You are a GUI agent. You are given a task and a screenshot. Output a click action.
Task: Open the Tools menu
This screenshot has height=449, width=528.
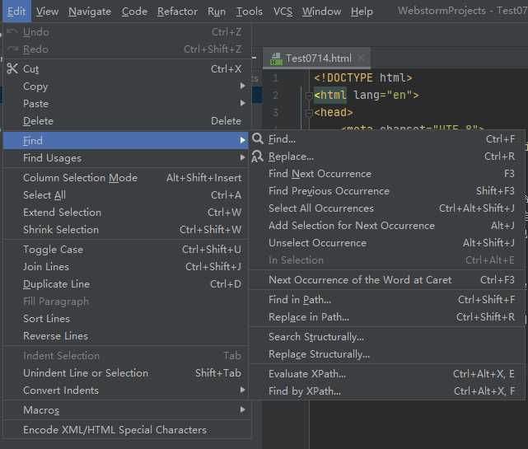[250, 12]
